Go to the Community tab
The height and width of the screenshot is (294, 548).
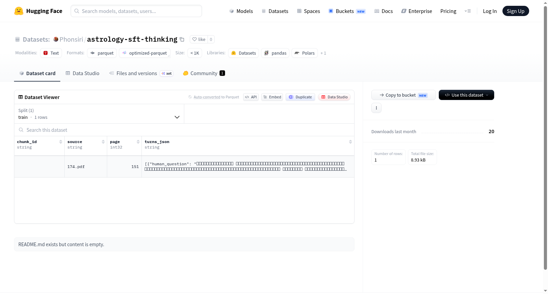point(204,73)
